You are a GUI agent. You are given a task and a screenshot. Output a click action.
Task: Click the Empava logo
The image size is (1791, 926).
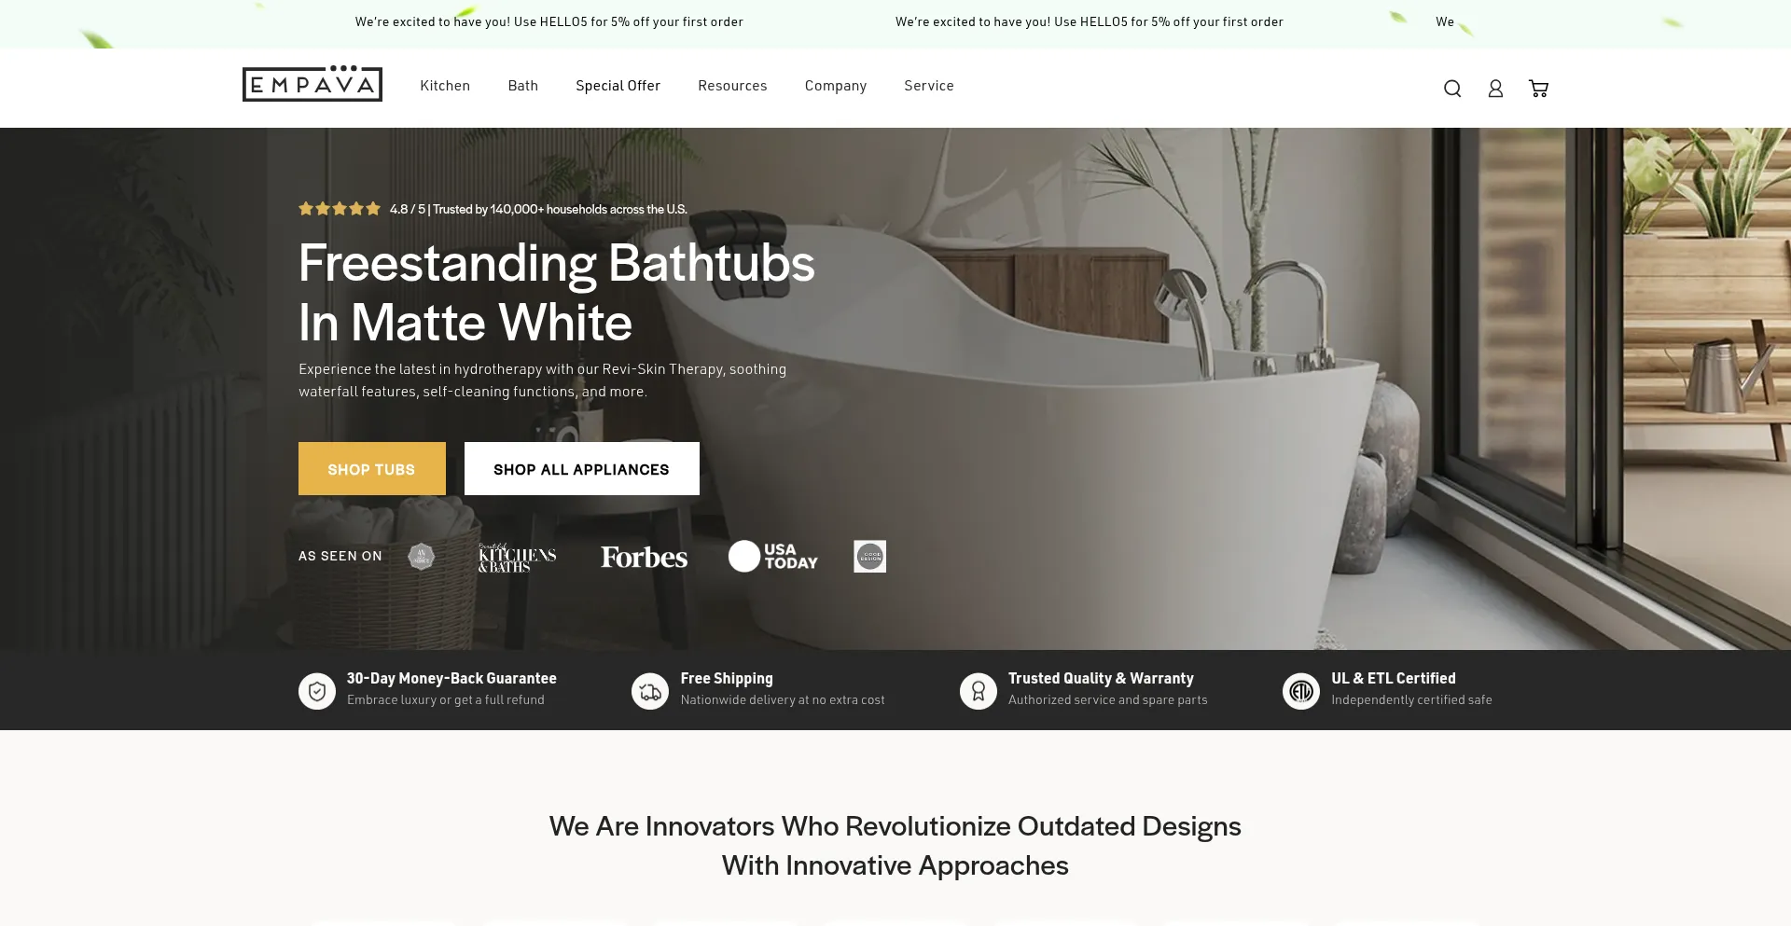[x=312, y=84]
